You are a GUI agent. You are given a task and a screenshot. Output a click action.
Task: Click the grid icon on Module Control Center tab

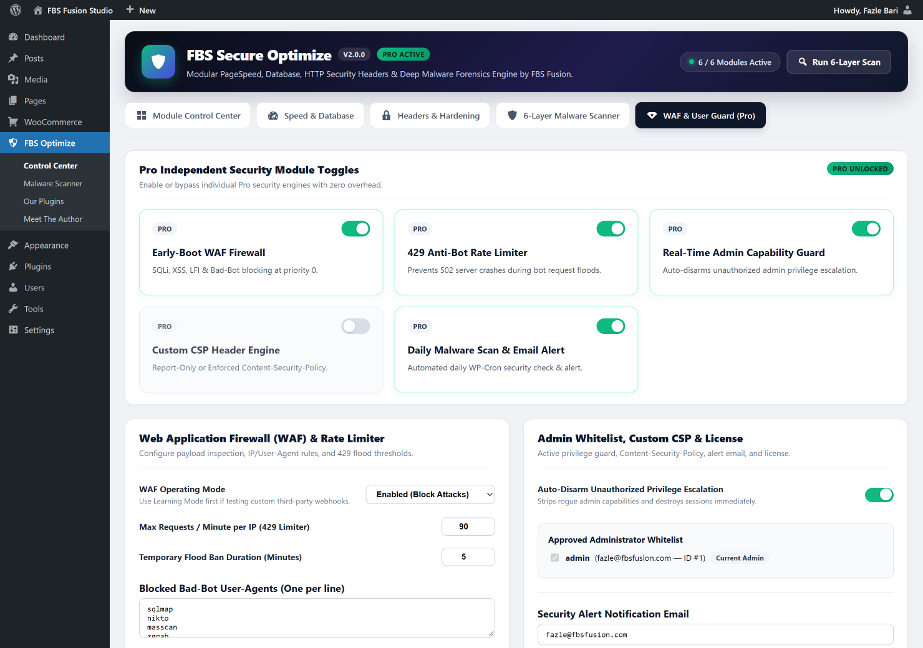click(142, 115)
